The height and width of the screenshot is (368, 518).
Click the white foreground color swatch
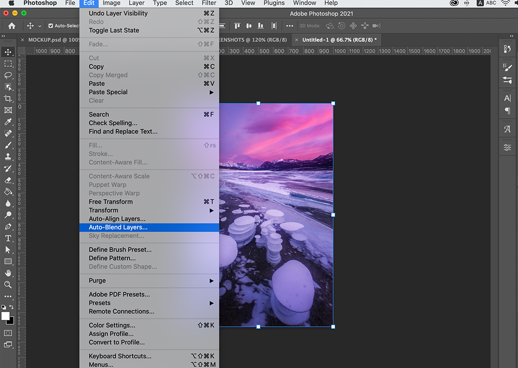click(6, 316)
